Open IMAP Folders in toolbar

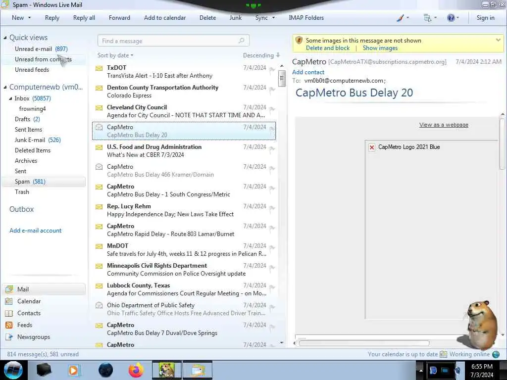306,18
